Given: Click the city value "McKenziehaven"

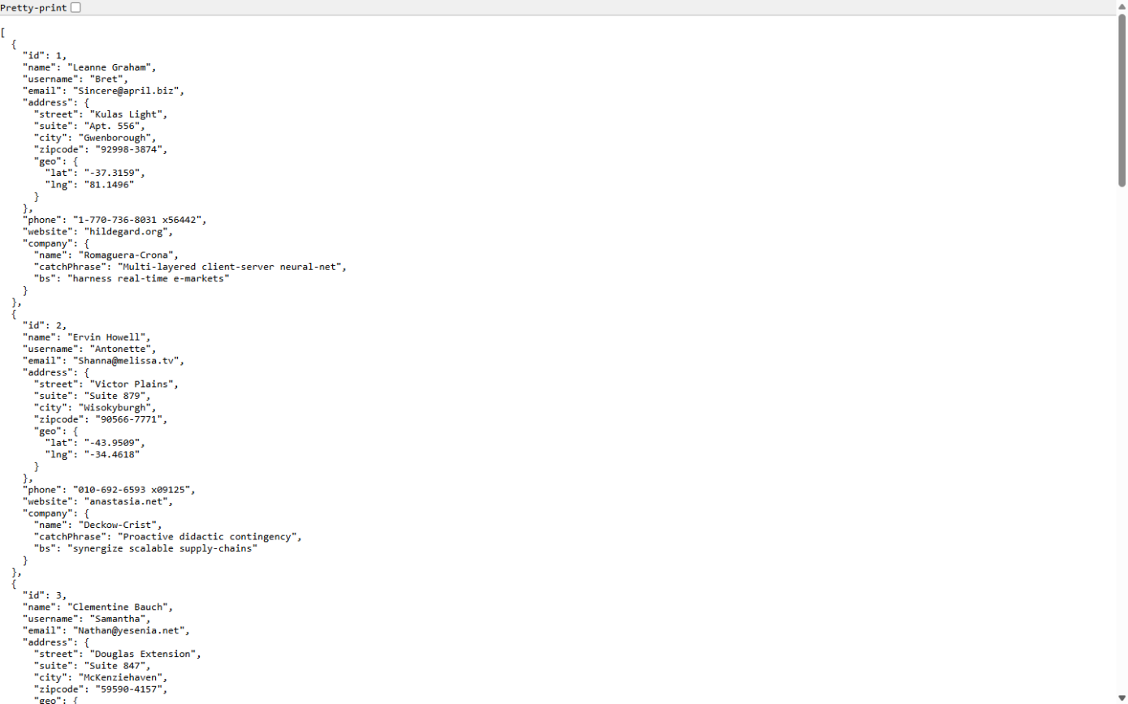Looking at the screenshot, I should (x=122, y=677).
